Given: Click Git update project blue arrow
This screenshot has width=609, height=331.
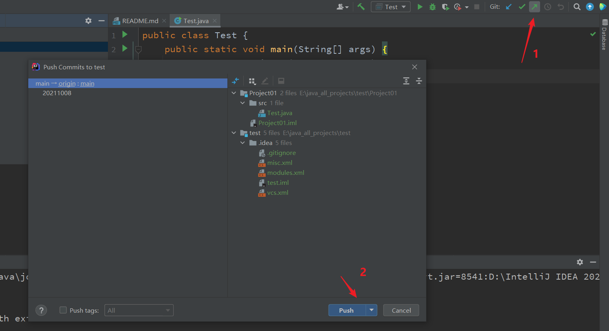Looking at the screenshot, I should [509, 7].
